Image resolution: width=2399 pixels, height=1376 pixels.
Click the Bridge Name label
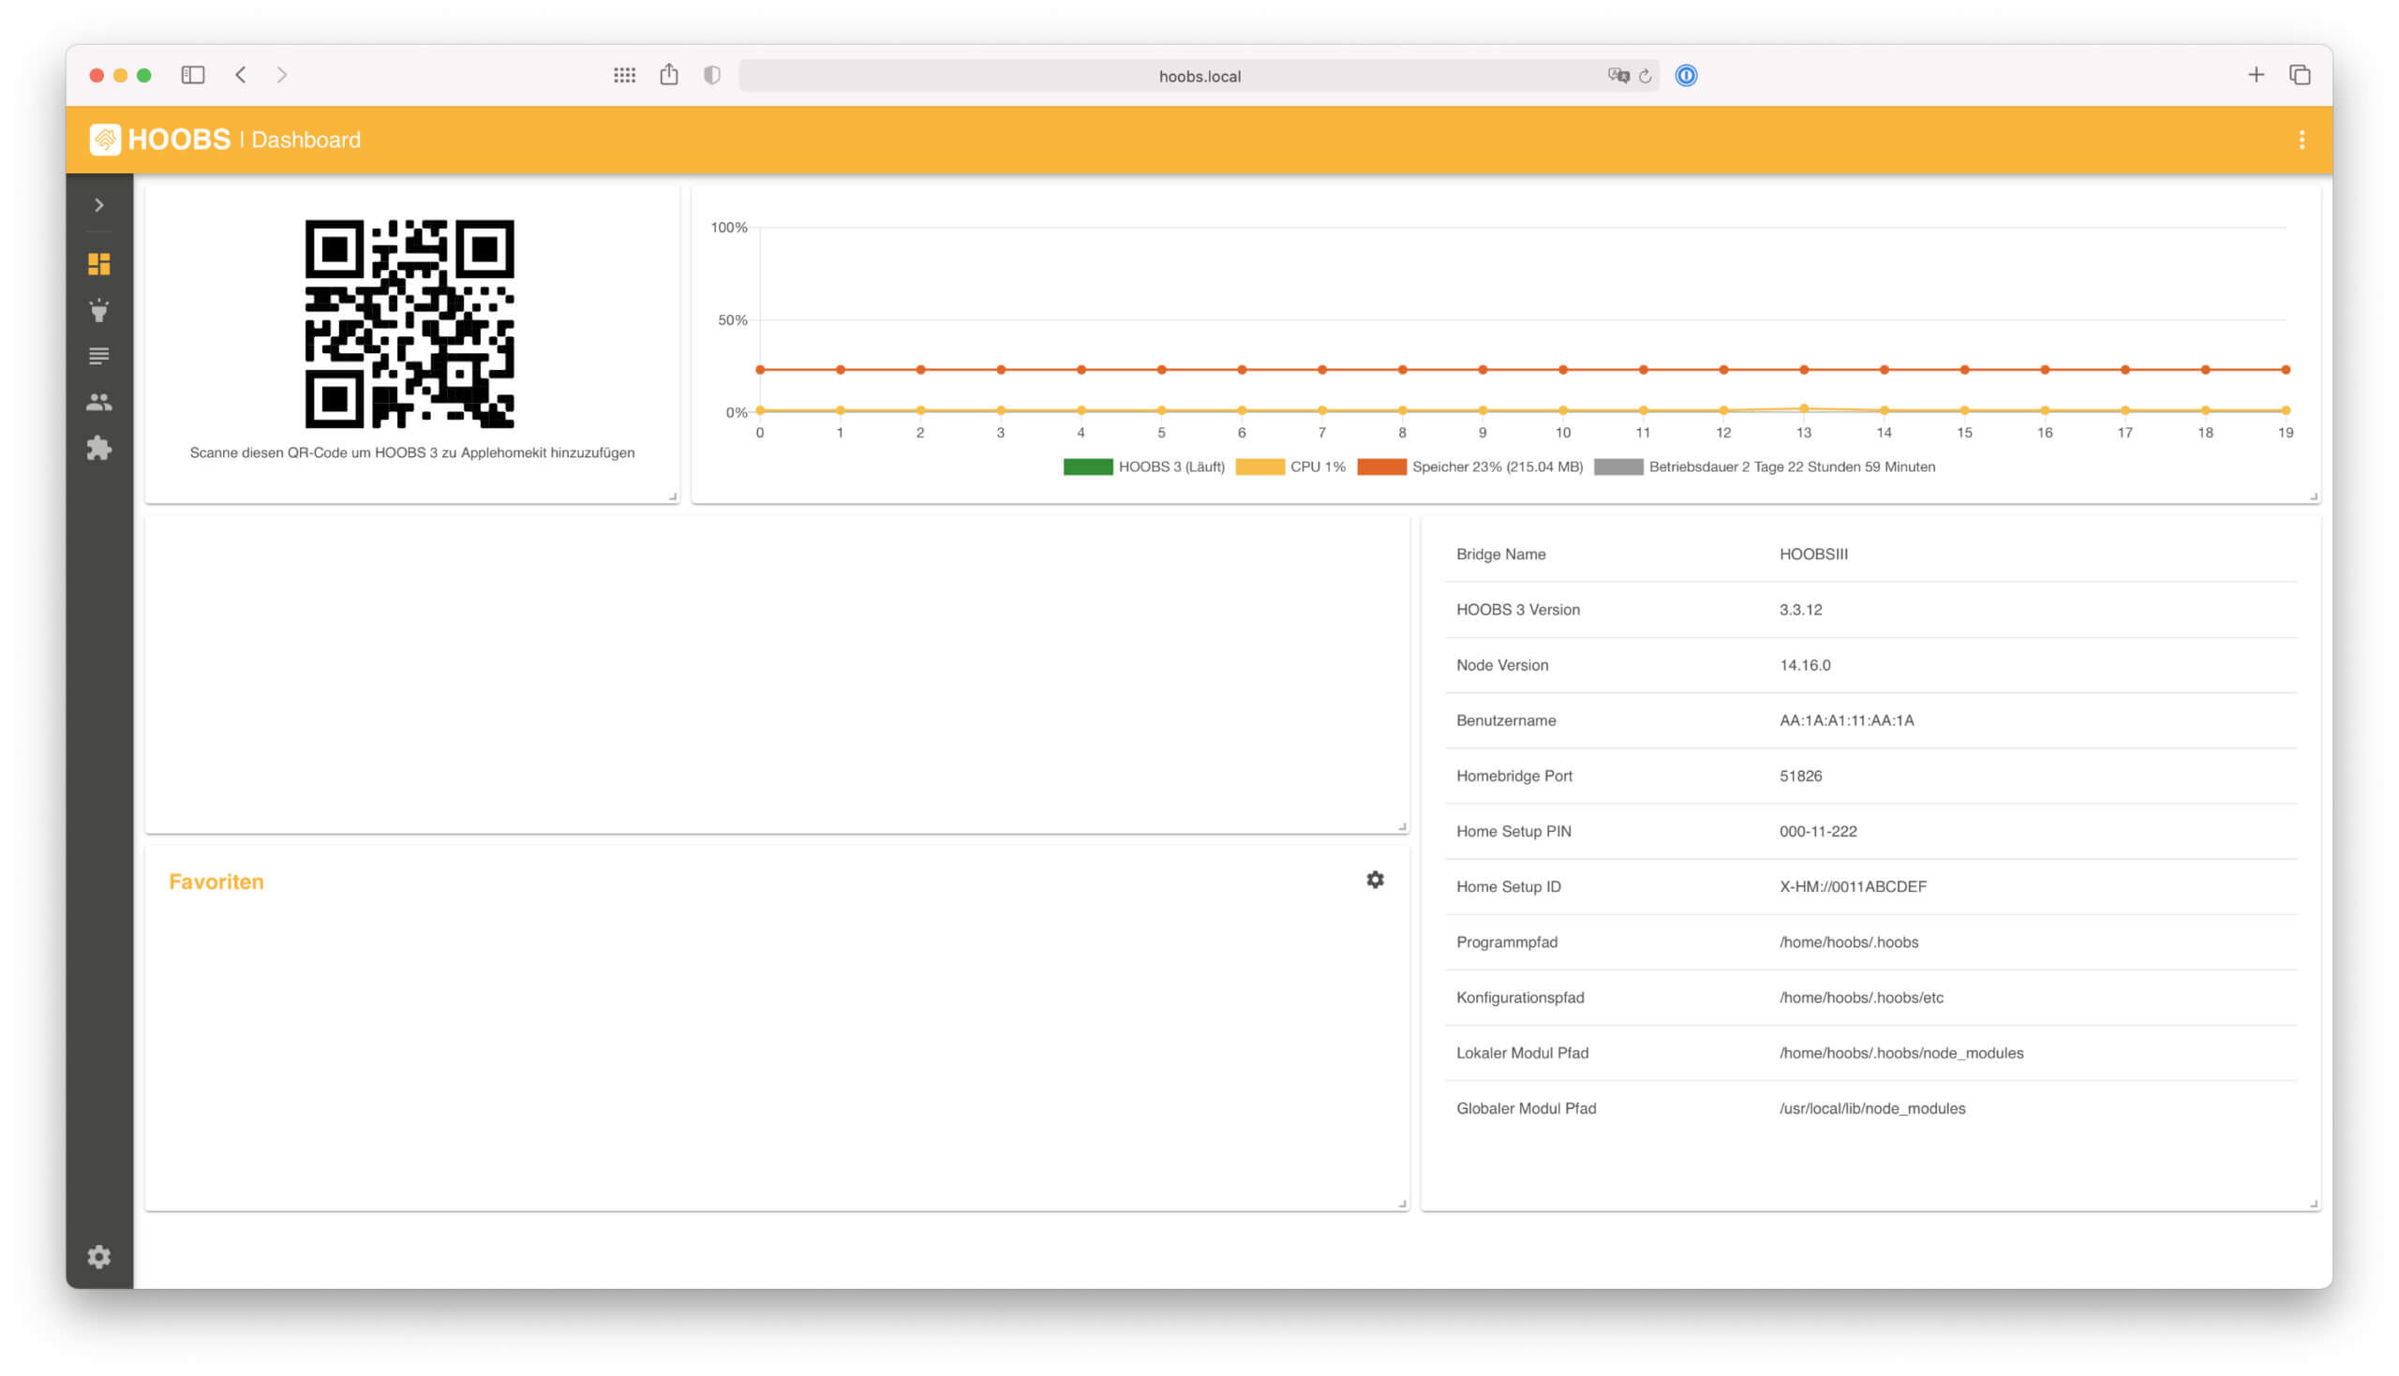coord(1501,554)
